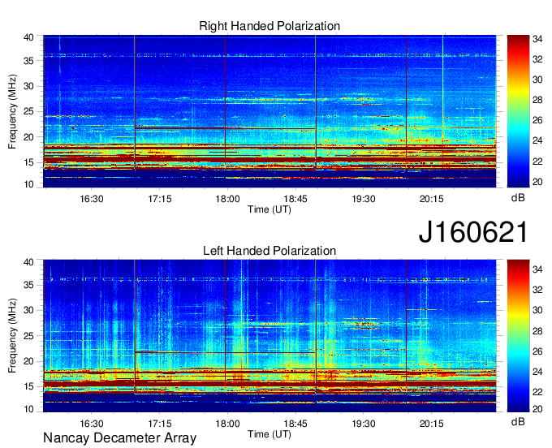
Task: Click the lower 'Frequency (MHz)' axis label
Action: click(x=12, y=336)
